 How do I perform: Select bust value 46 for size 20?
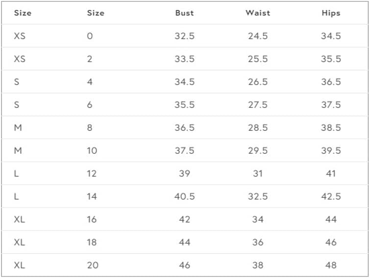(x=184, y=265)
